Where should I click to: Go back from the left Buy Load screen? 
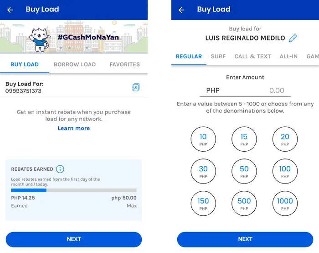(x=10, y=10)
